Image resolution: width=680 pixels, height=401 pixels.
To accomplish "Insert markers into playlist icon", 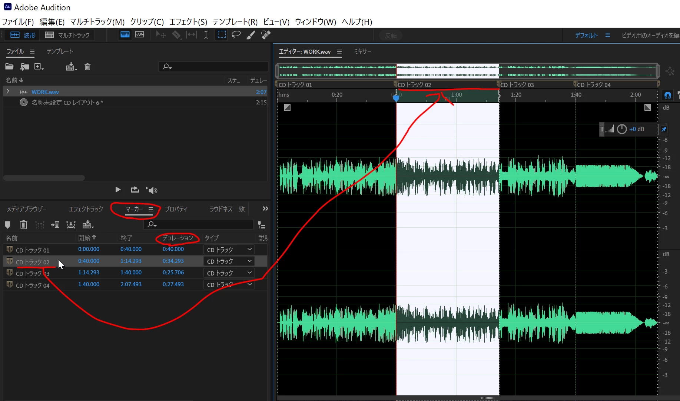I will (x=55, y=225).
